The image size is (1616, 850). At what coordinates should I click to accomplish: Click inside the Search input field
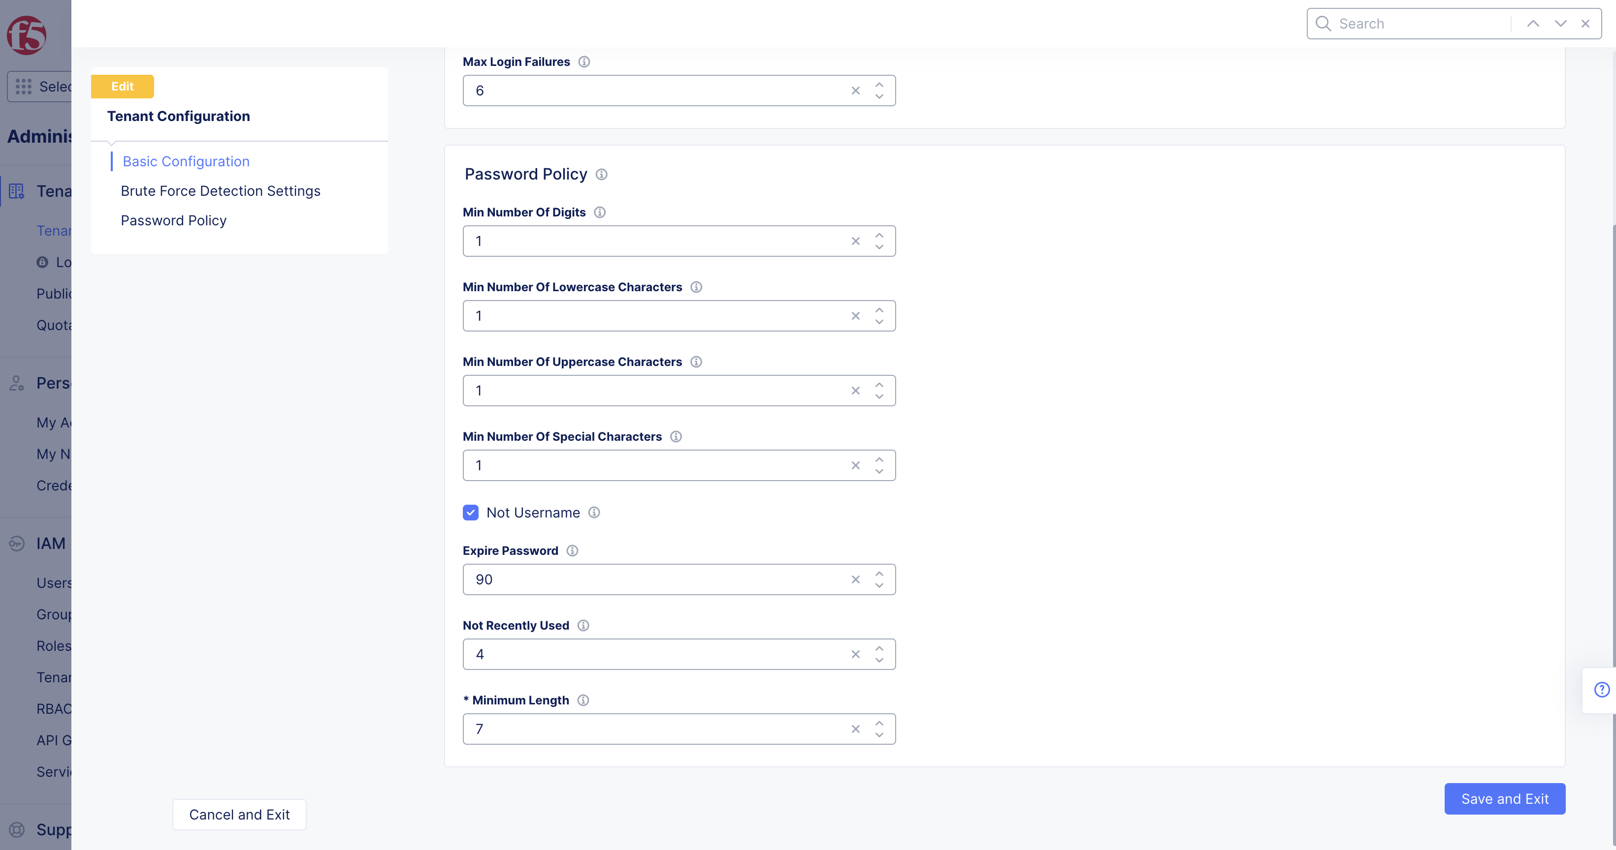pyautogui.click(x=1412, y=23)
